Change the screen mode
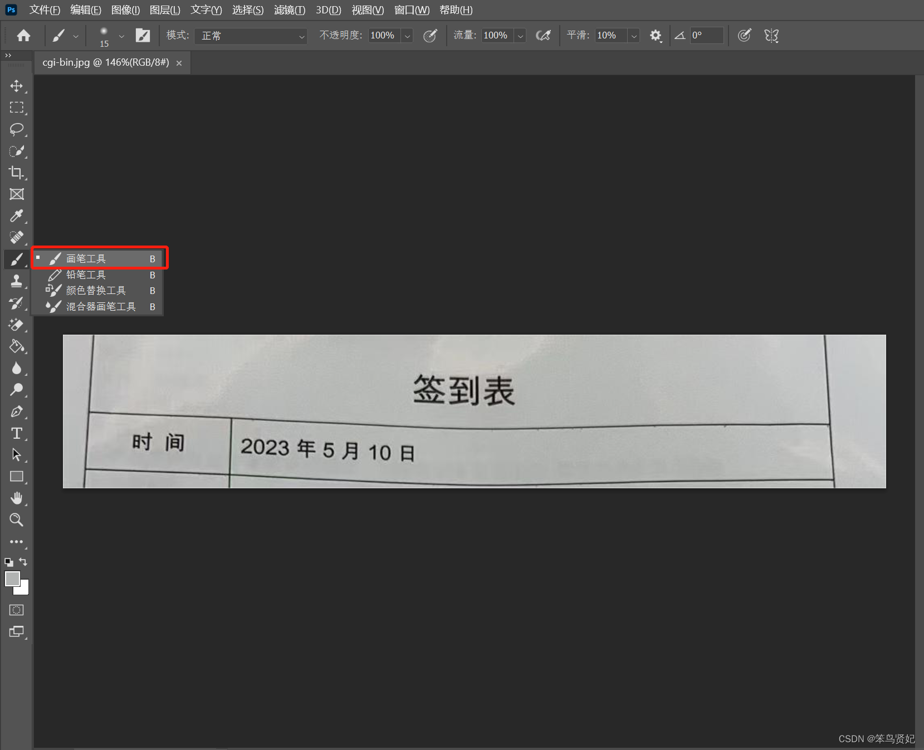The height and width of the screenshot is (750, 924). pos(17,631)
